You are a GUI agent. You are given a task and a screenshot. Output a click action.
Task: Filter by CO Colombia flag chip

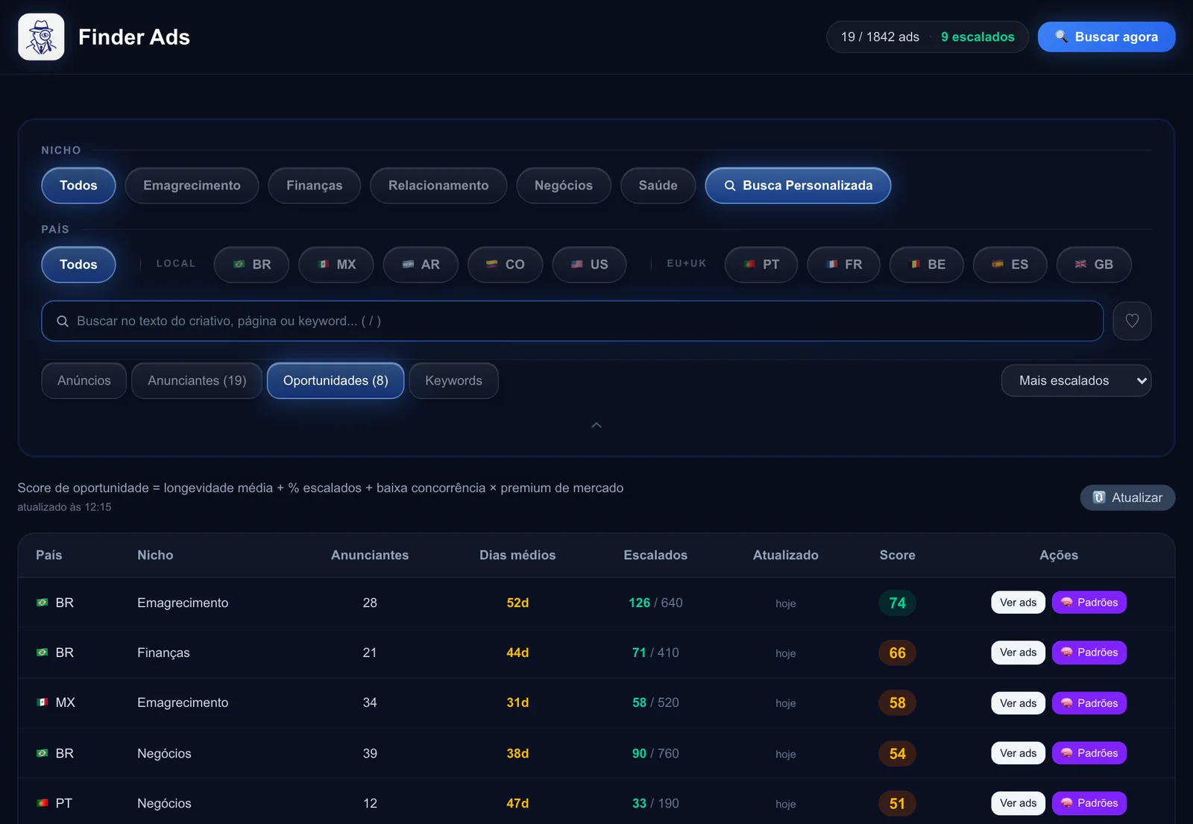coord(506,264)
